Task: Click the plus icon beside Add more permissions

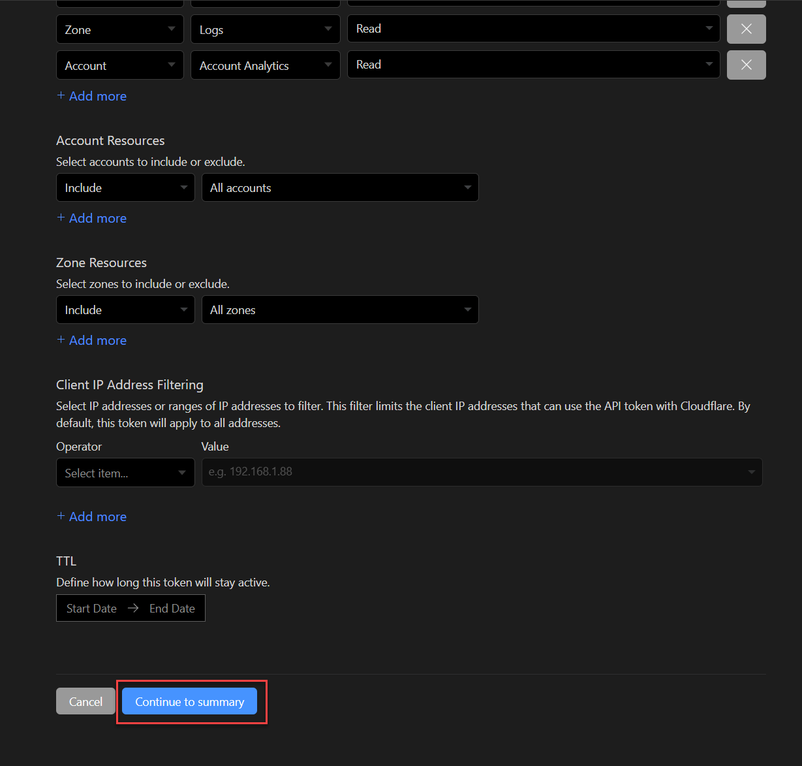Action: point(61,96)
